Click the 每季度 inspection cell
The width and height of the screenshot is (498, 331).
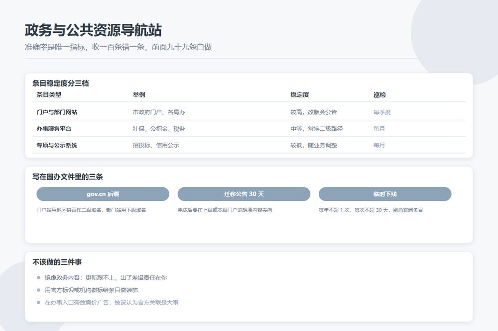pyautogui.click(x=382, y=112)
